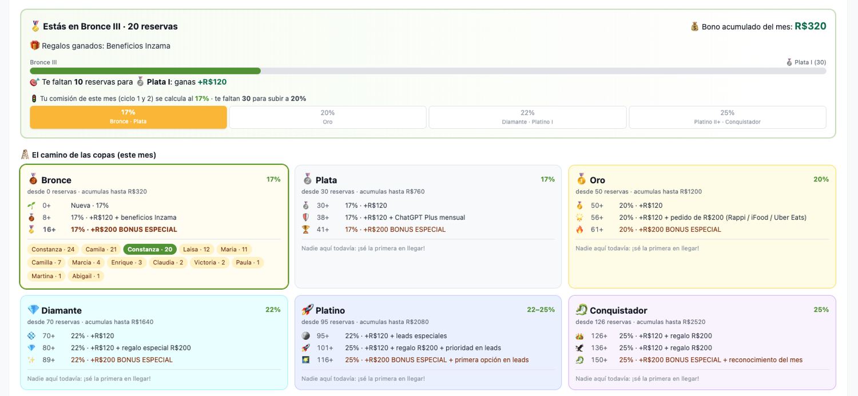
Task: Click the trophy icon on Plata 41+ row
Action: (x=305, y=229)
